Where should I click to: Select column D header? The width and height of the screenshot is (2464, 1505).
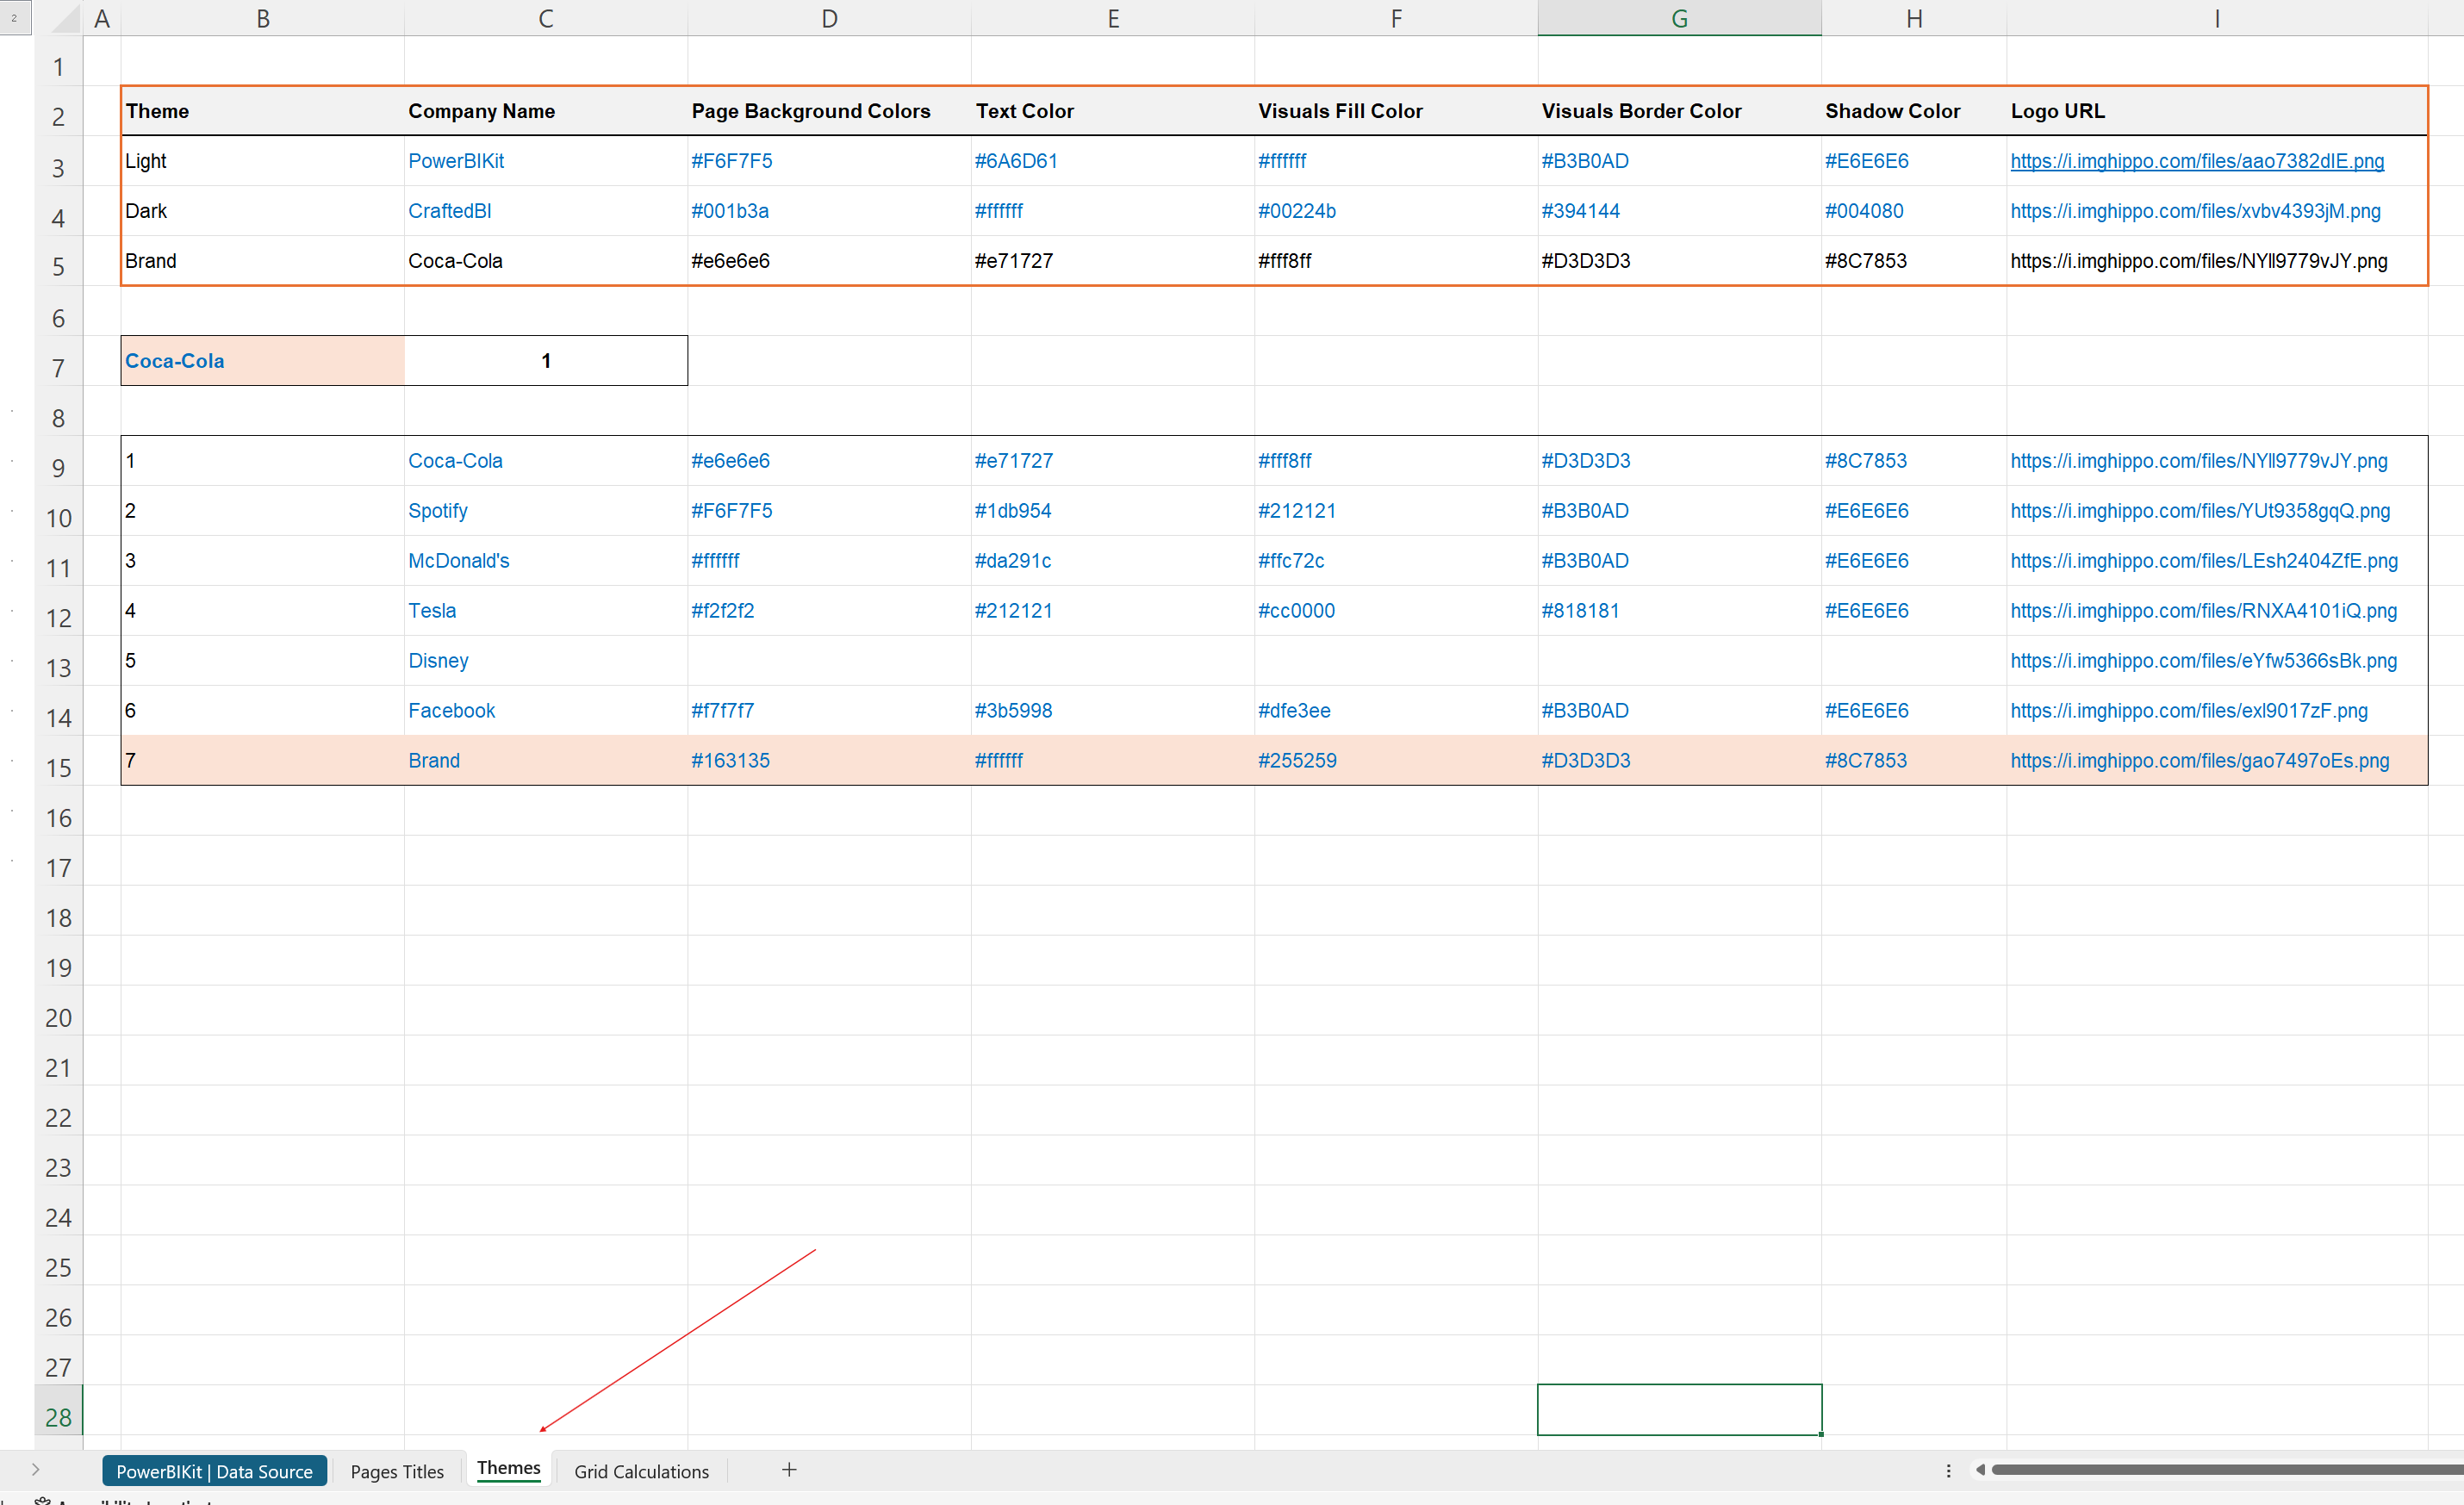point(829,18)
